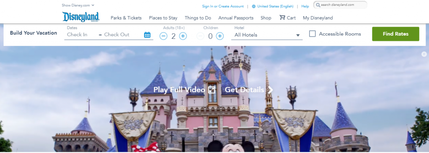Open the Annual Passports menu
429x153 pixels.
[x=236, y=18]
